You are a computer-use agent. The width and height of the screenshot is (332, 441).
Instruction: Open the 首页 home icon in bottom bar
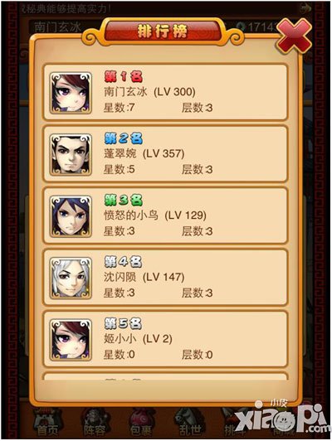(48, 423)
